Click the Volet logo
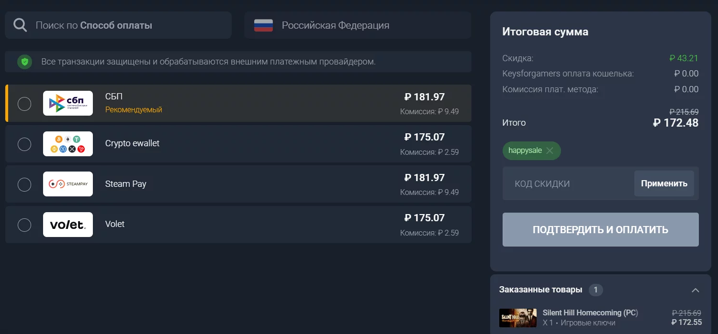 [68, 225]
